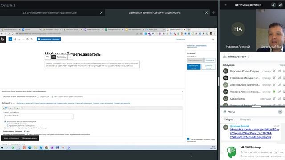Click the Пользователи panel header

[x=237, y=56]
